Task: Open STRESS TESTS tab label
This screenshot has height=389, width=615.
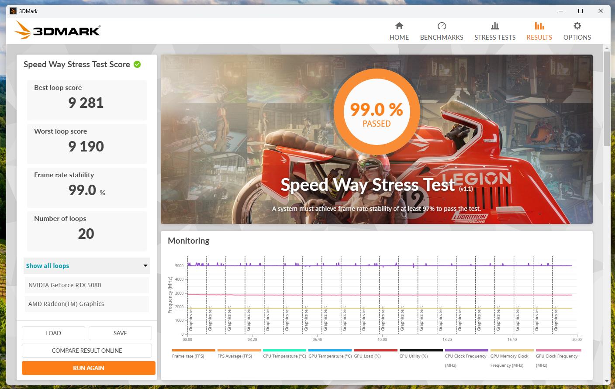Action: pos(495,38)
